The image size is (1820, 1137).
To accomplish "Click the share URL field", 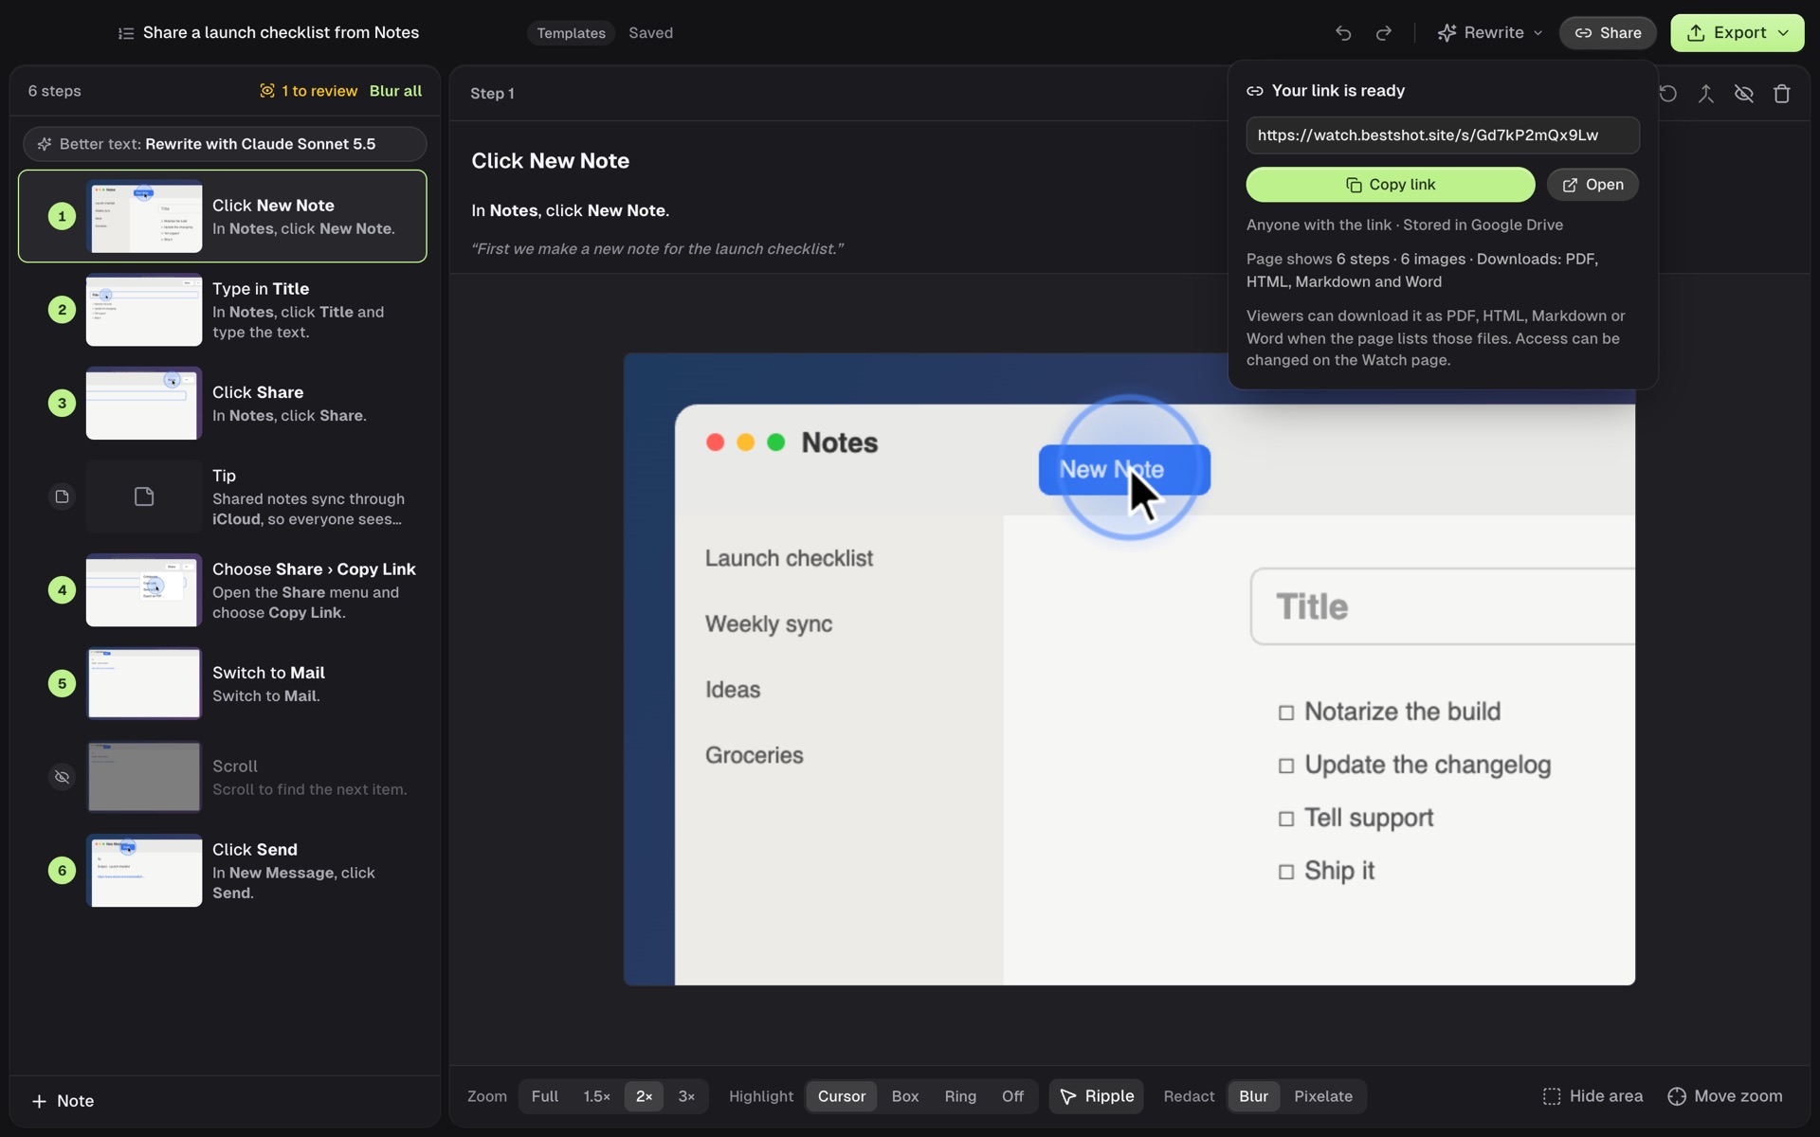I will [x=1443, y=135].
